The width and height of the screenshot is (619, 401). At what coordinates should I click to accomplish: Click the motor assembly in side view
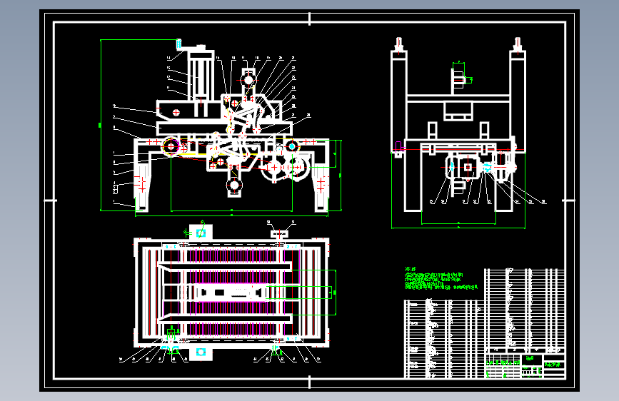[x=462, y=168]
